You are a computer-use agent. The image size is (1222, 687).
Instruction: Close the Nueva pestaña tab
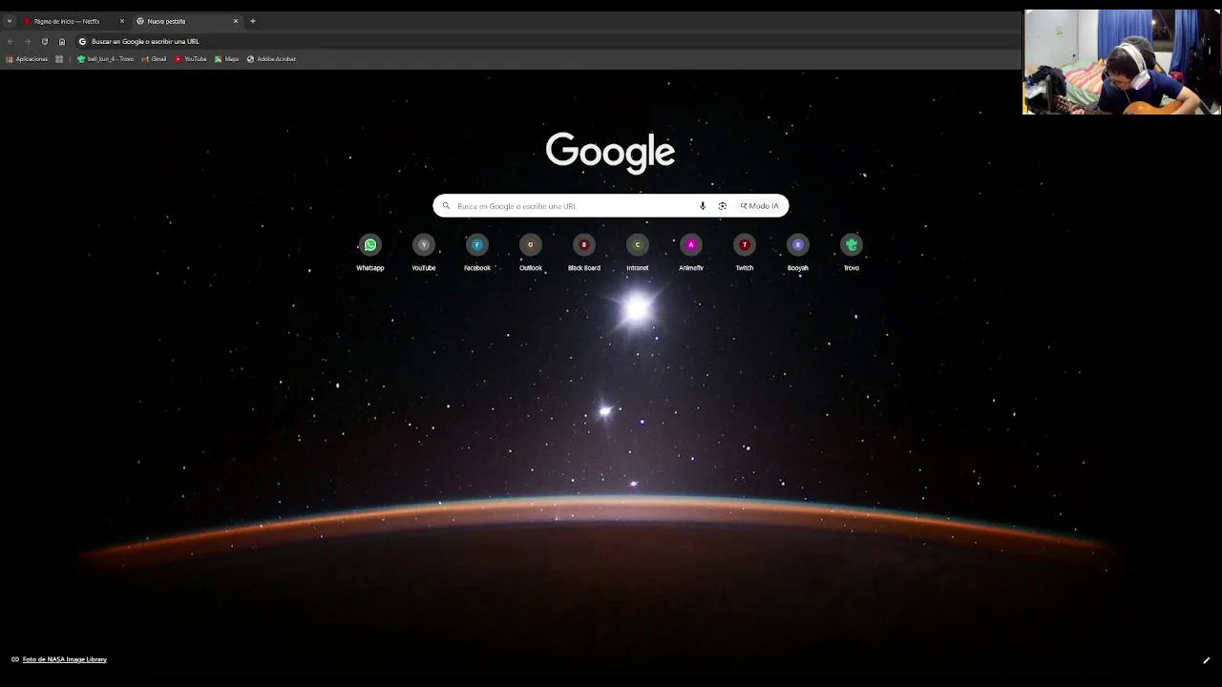[236, 21]
